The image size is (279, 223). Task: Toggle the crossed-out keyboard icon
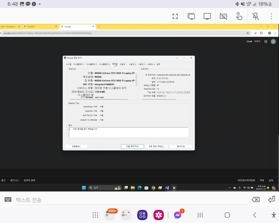point(223,16)
